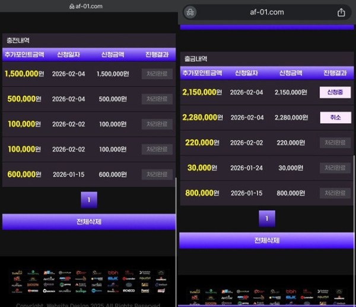Click 처리완료 on the 800,000원 withdrawal row

click(335, 193)
